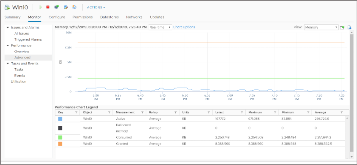Click the Take Snapshot toolbar icon
The width and height of the screenshot is (357, 165).
click(x=74, y=7)
